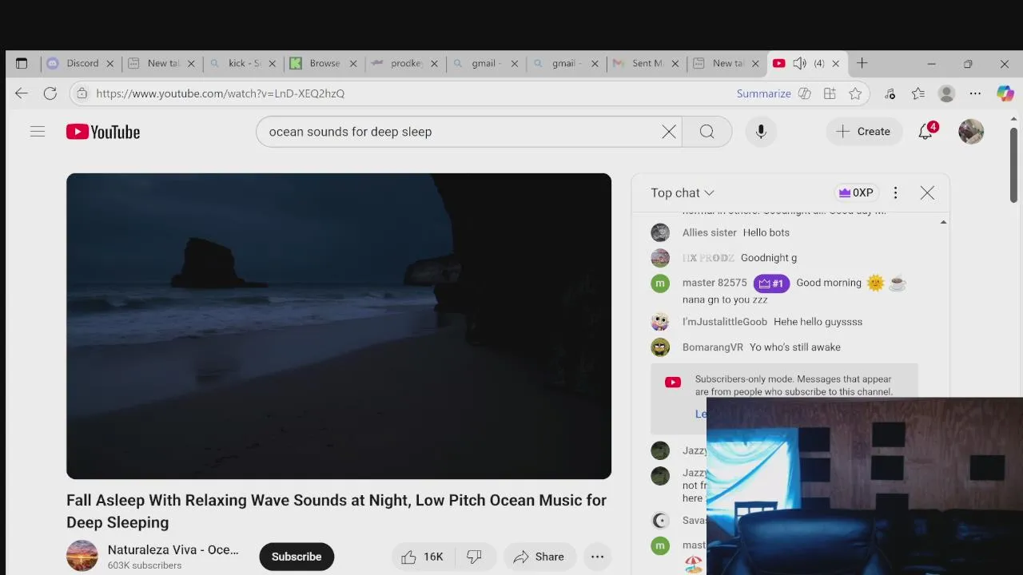Dislike the video with thumbs down
Screen dimensions: 1023x575
coord(475,557)
